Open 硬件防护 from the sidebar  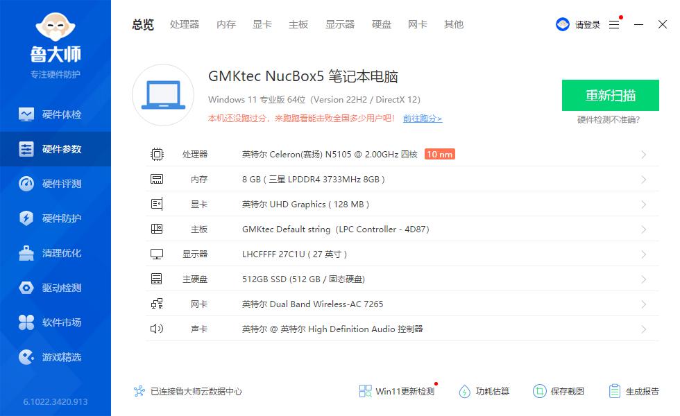point(56,218)
